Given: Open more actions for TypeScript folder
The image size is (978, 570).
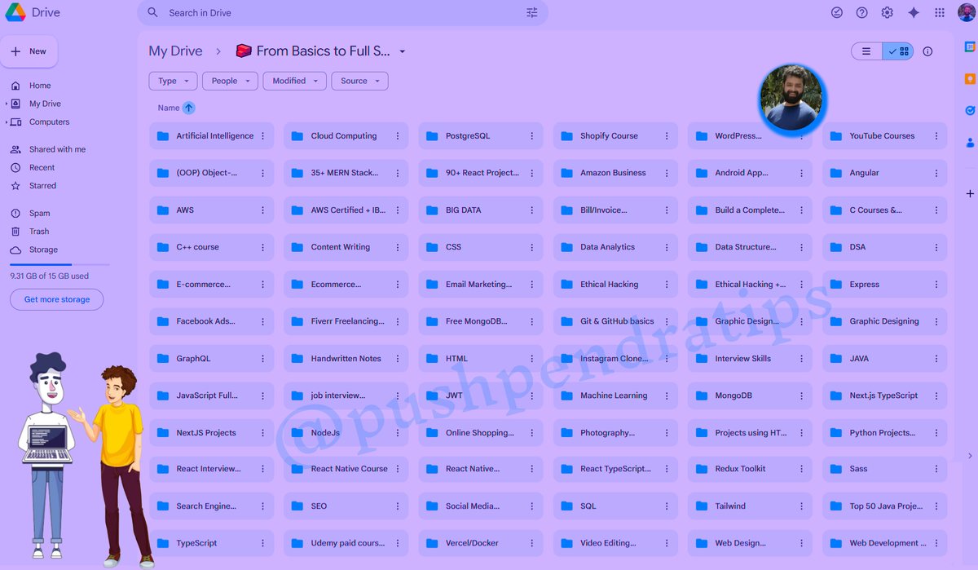Looking at the screenshot, I should tap(262, 543).
